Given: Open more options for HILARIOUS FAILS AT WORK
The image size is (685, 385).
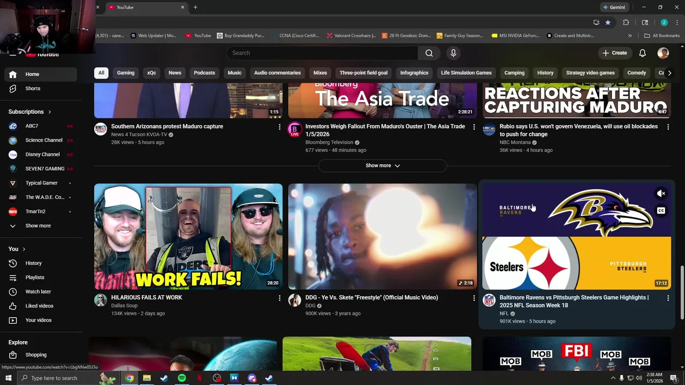Looking at the screenshot, I should (279, 298).
